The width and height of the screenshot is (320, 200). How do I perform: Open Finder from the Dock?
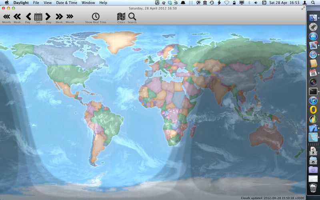click(x=313, y=18)
